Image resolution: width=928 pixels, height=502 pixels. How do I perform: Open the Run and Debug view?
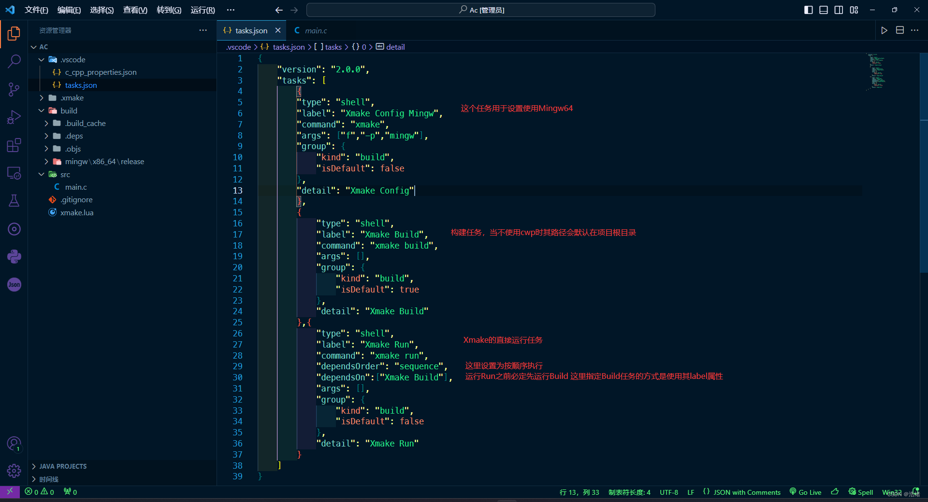point(14,117)
